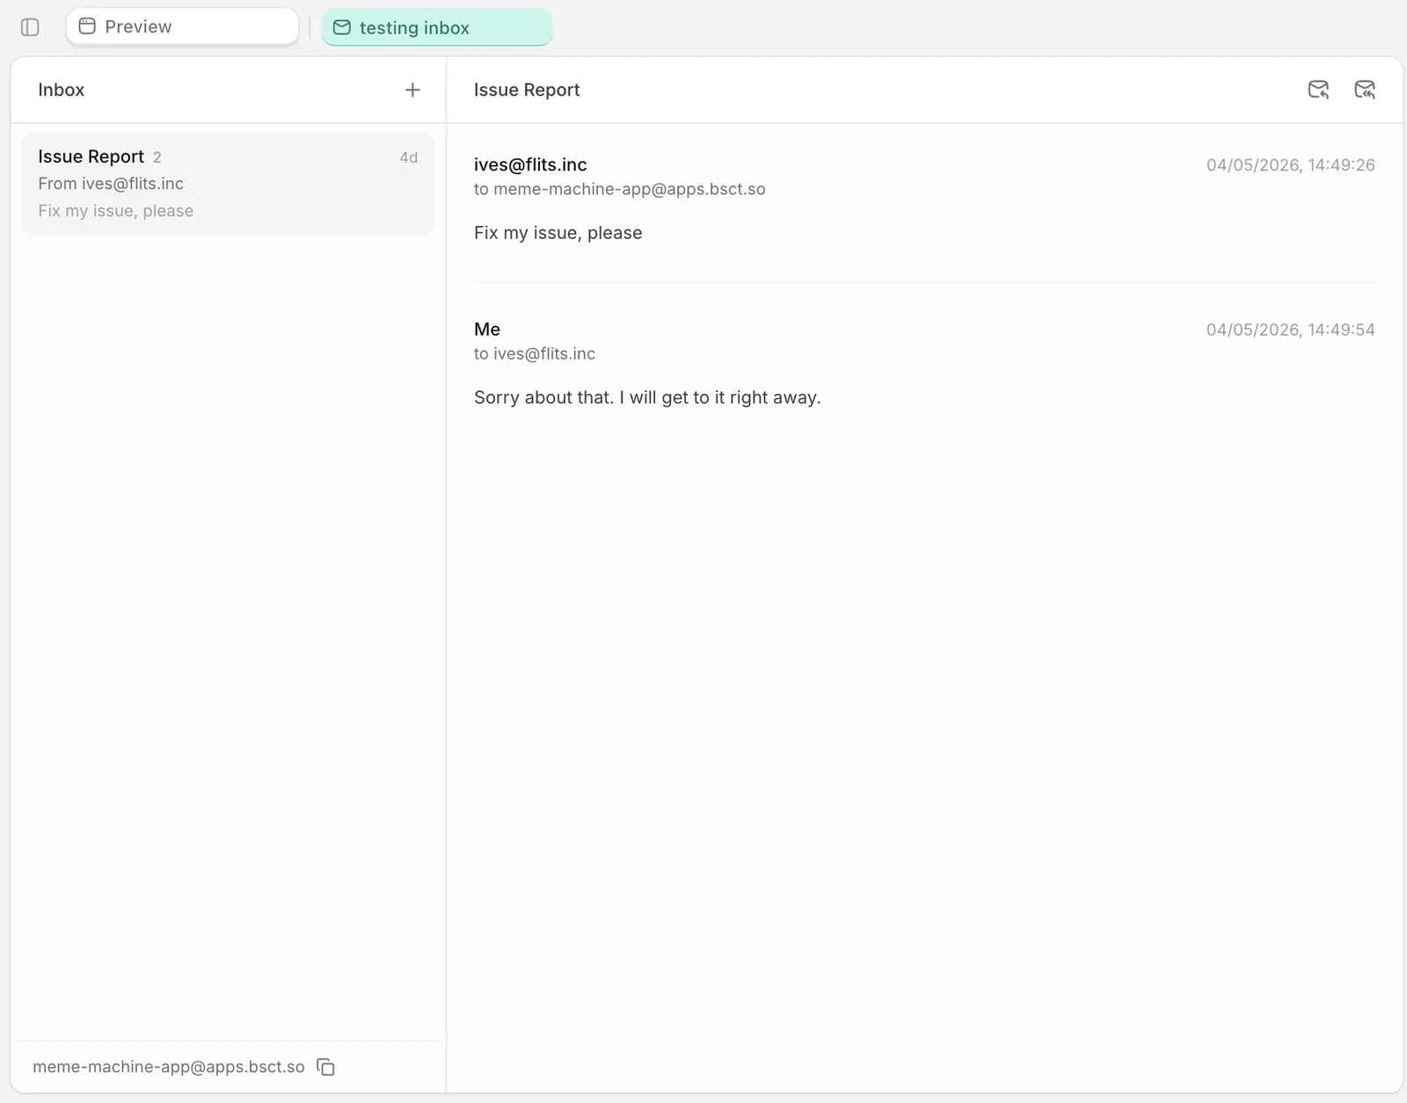Click the mail envelope icon on testing inbox tab
Screen dimensions: 1407x1103
point(342,27)
